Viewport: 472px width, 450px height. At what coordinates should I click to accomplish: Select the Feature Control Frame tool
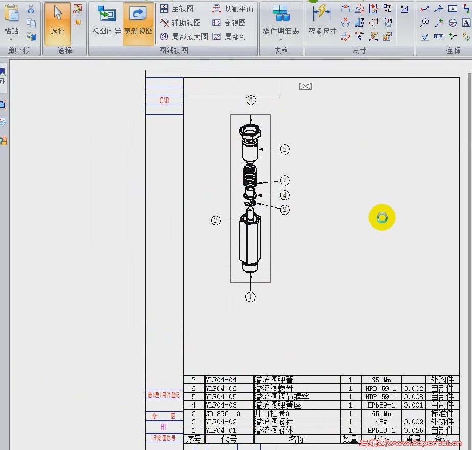click(x=439, y=36)
